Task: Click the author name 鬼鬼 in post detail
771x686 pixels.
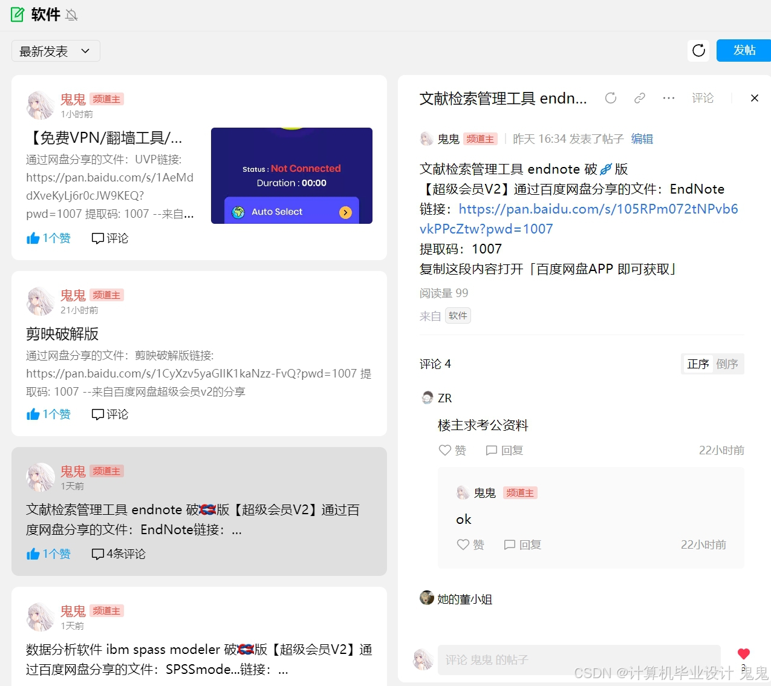Action: point(448,139)
